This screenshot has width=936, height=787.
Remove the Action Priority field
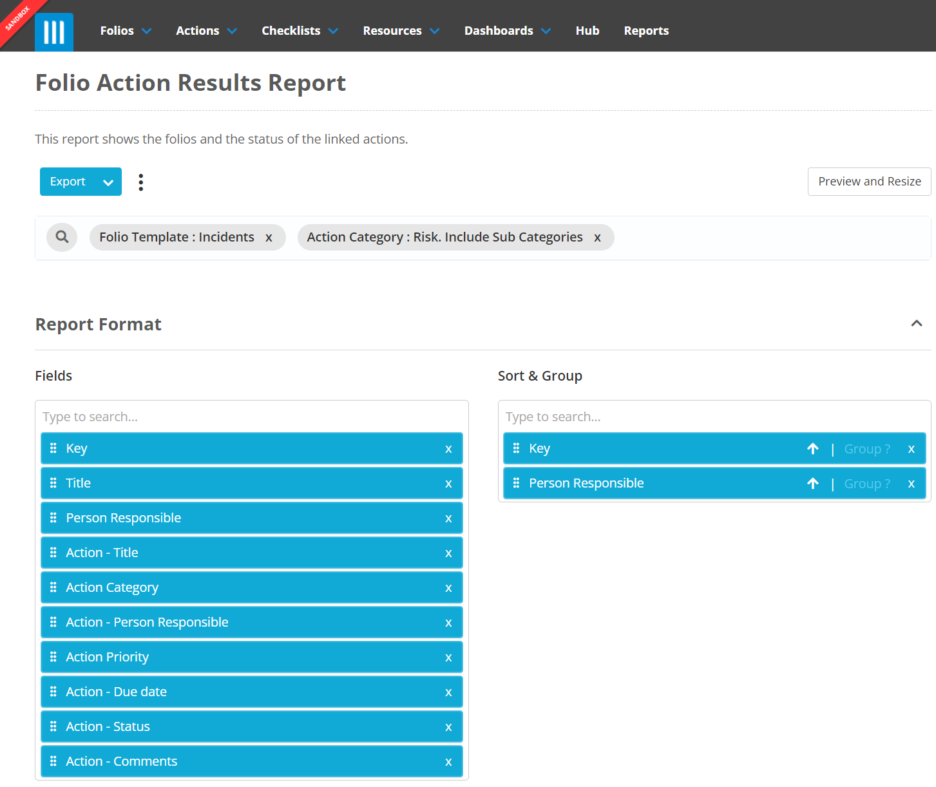448,658
